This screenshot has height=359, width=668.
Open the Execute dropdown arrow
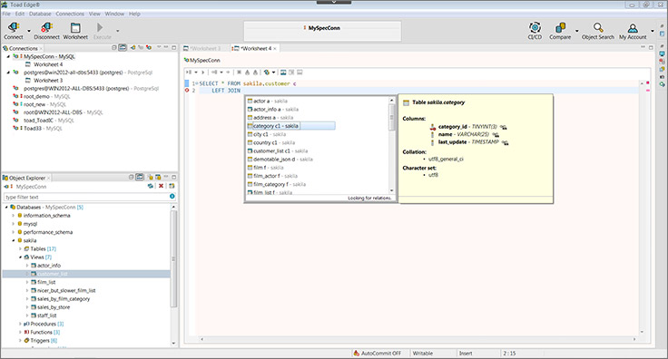point(118,31)
